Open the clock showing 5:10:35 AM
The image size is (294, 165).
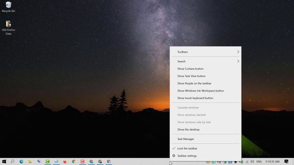[x=272, y=161]
